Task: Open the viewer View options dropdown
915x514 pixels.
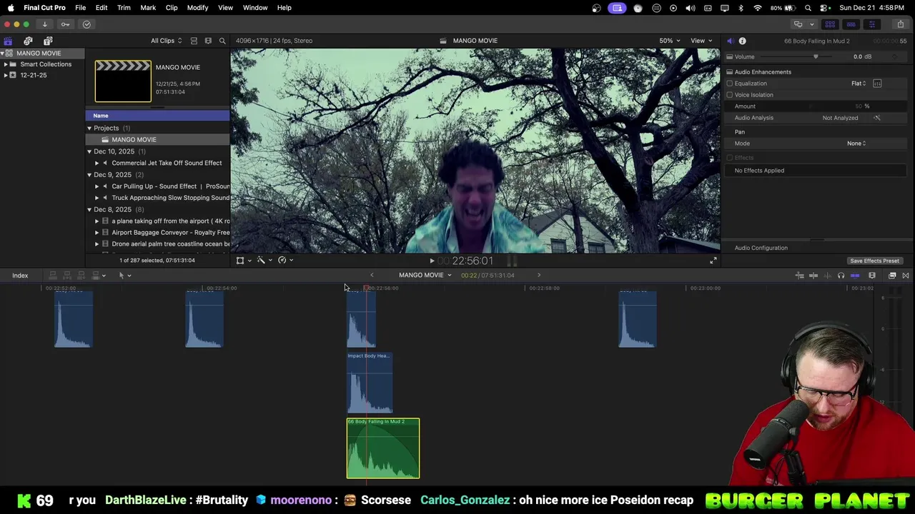Action: (x=701, y=41)
